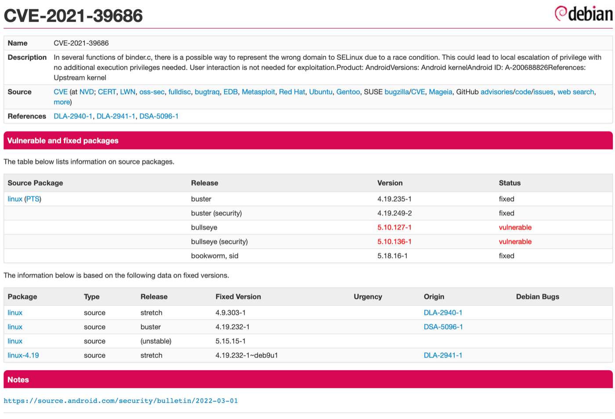Click the 'Status' column header
The image size is (615, 419).
[510, 183]
